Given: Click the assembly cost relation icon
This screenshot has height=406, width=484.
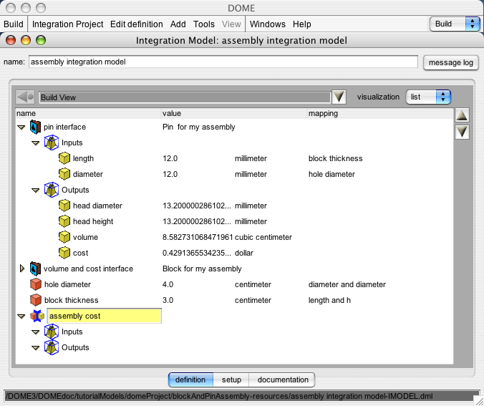Looking at the screenshot, I should coord(37,316).
